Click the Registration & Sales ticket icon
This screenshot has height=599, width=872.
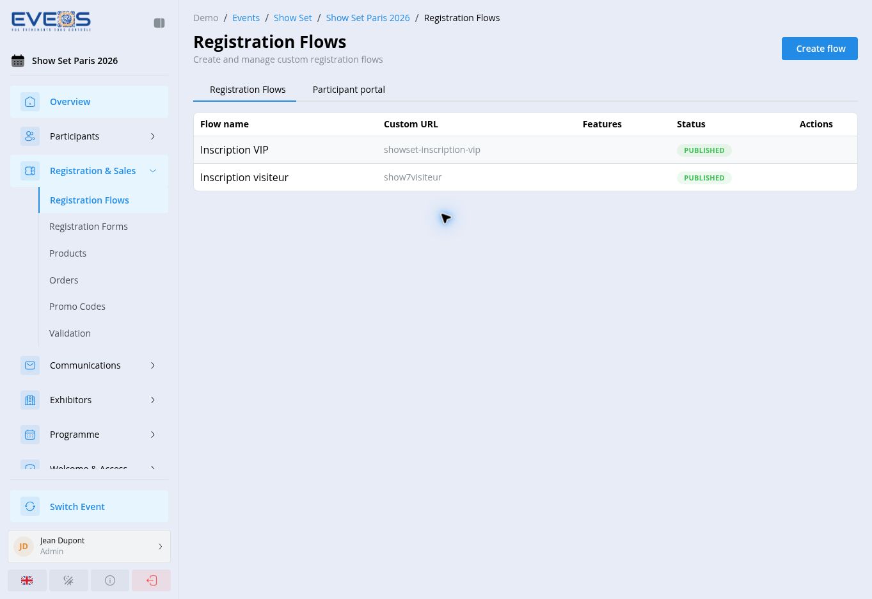[30, 171]
